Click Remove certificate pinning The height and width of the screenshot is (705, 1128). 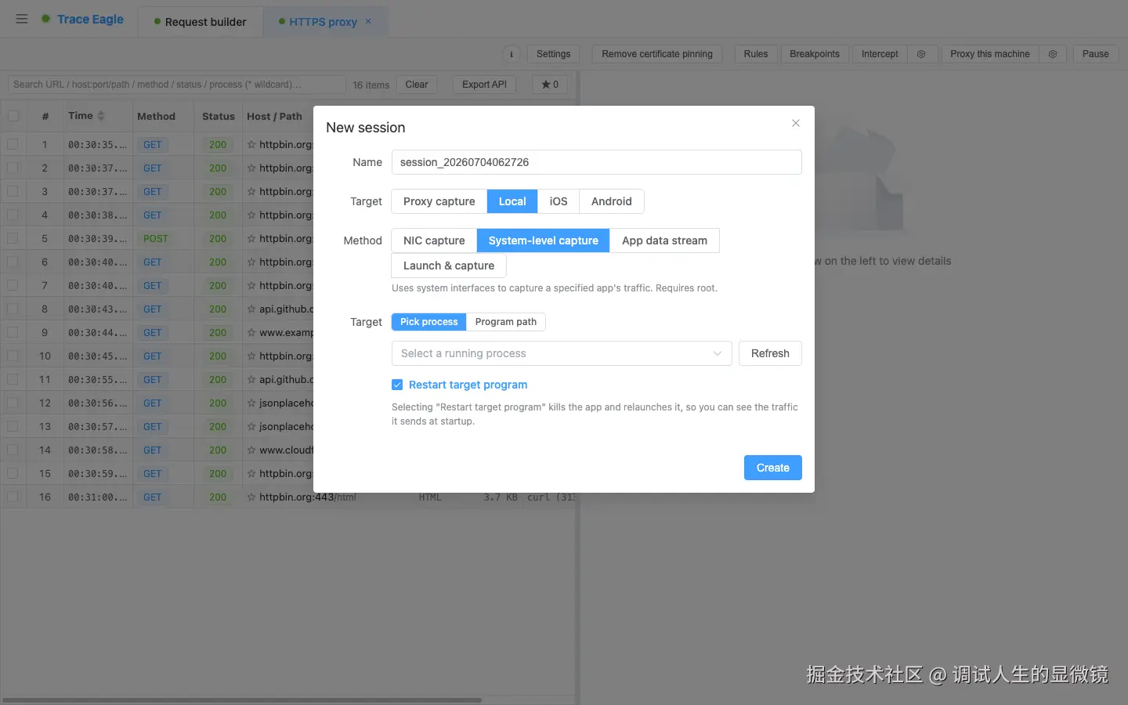[x=657, y=54]
